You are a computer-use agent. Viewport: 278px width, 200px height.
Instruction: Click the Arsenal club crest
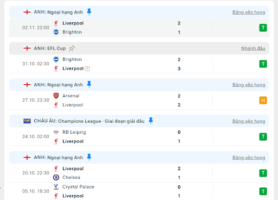56,96
